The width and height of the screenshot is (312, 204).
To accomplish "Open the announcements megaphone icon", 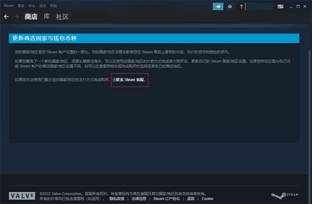I will (218, 7).
